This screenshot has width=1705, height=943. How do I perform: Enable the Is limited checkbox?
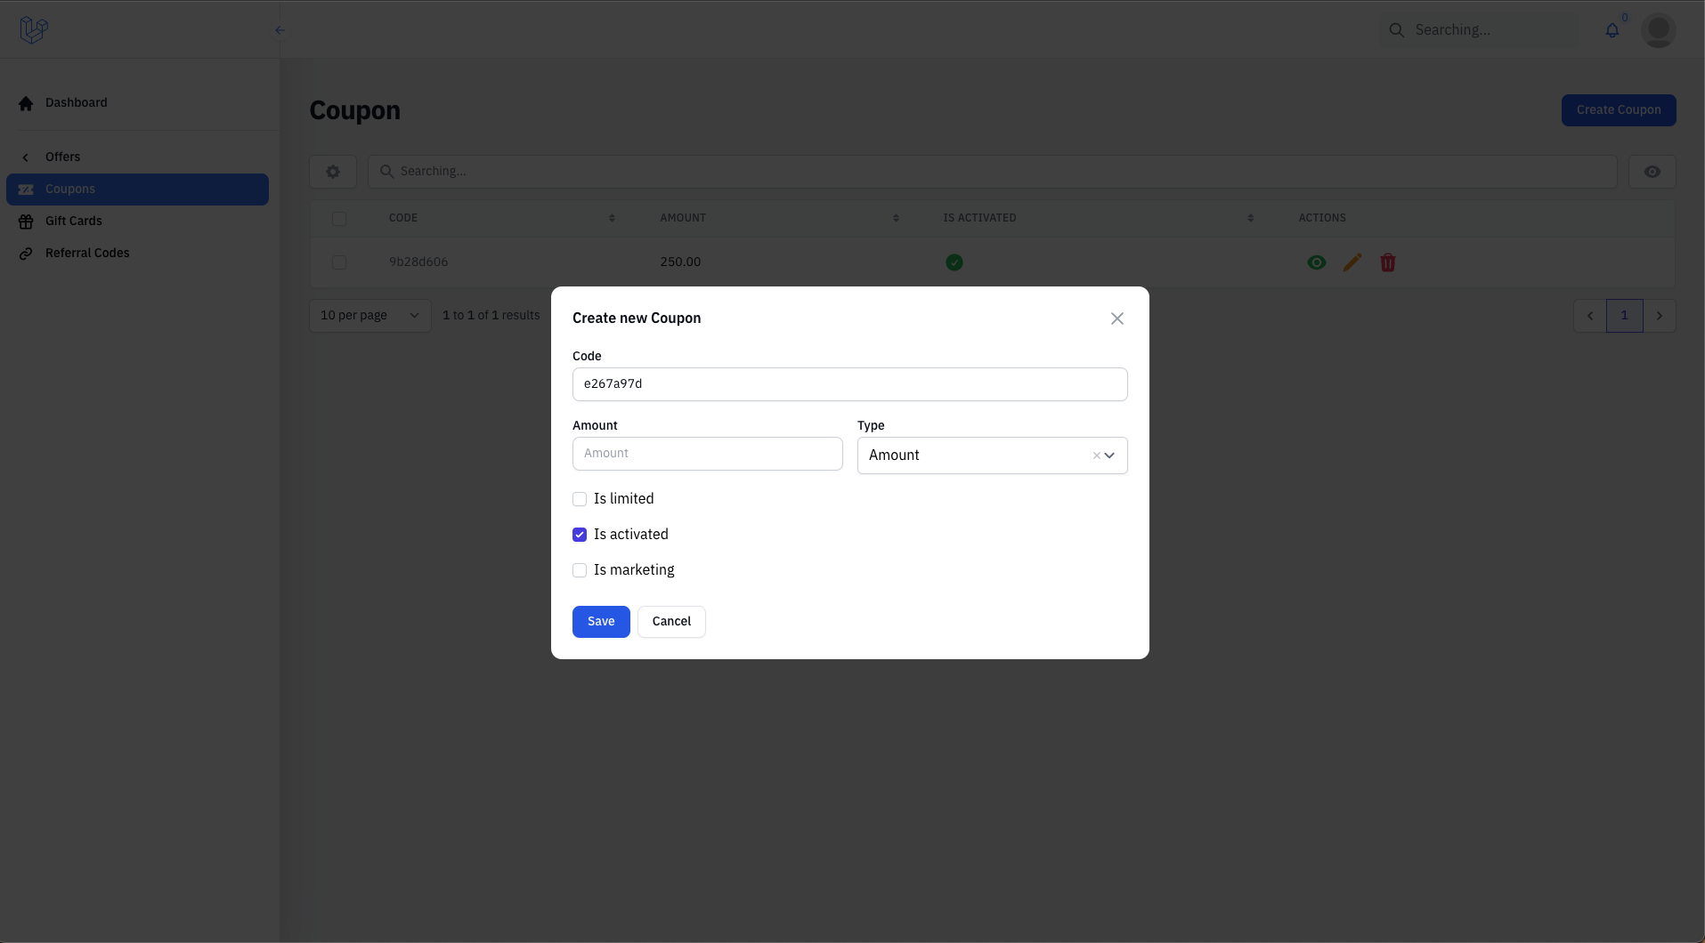580,499
